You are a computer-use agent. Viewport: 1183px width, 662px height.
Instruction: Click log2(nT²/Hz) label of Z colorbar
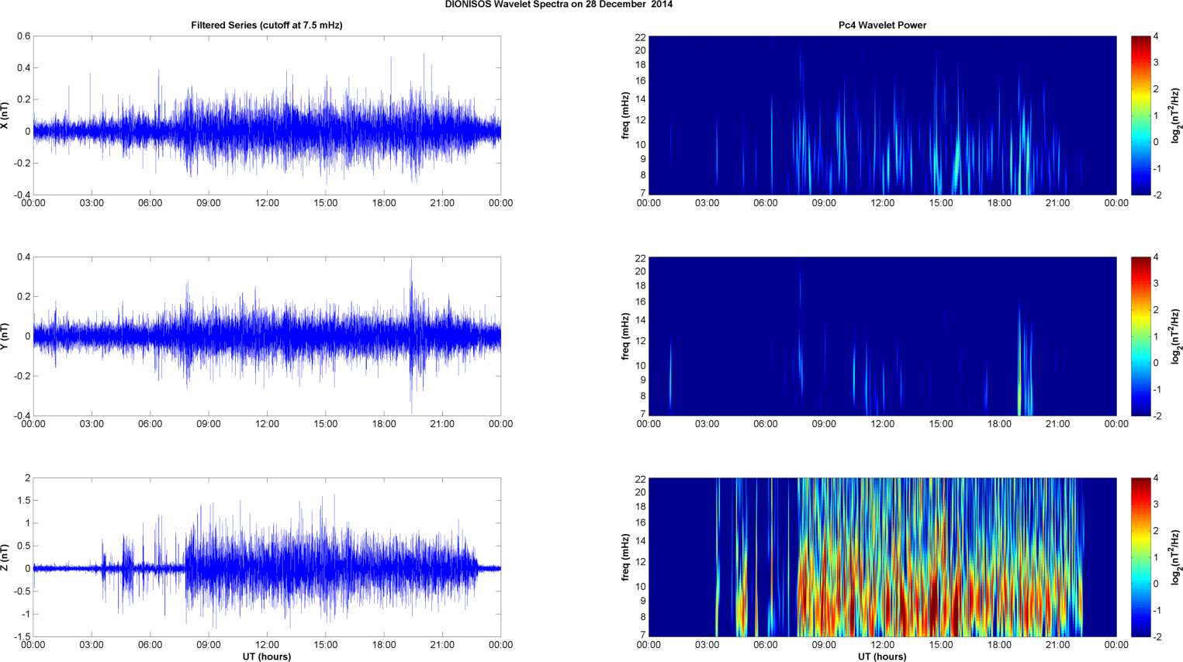coord(1176,557)
